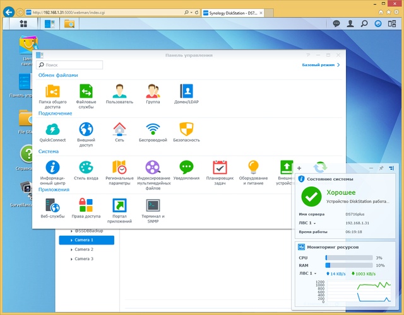Open ЛВС 1 dropdown under server name
This screenshot has width=404, height=315.
click(307, 223)
